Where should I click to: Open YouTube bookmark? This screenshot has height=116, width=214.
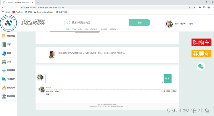click(x=18, y=12)
